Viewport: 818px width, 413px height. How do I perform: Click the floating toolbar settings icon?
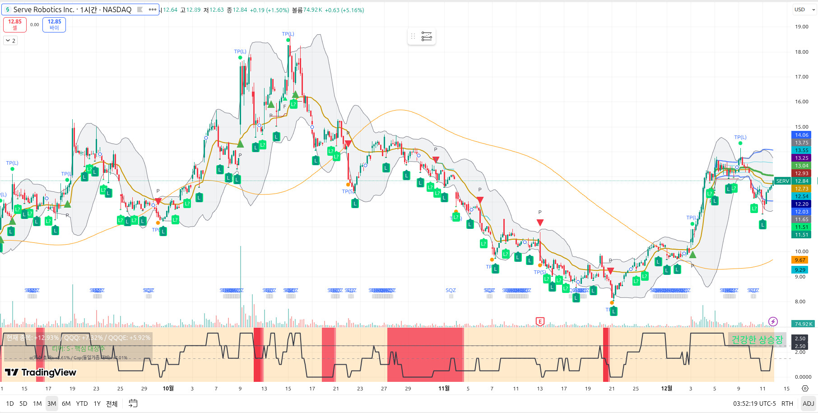pos(427,36)
